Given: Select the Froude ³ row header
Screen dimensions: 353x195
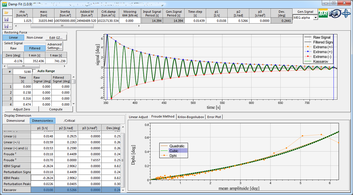Looking at the screenshot, I should pyautogui.click(x=16, y=160).
